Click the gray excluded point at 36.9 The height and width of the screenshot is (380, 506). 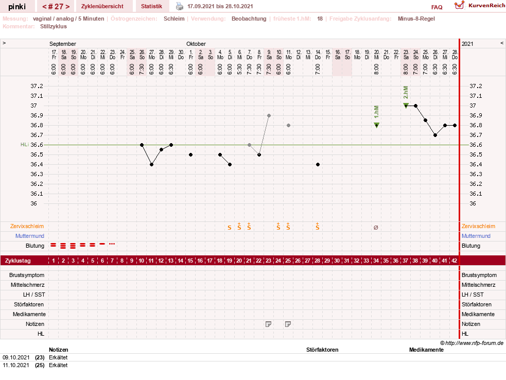tap(269, 115)
